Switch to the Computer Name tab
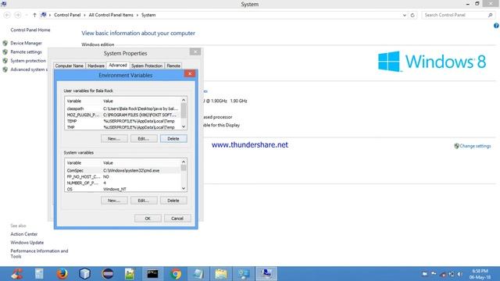The width and height of the screenshot is (500, 281). (70, 66)
